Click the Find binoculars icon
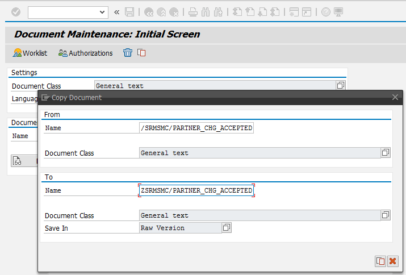Screen dimensions: 406x275 click(x=206, y=12)
